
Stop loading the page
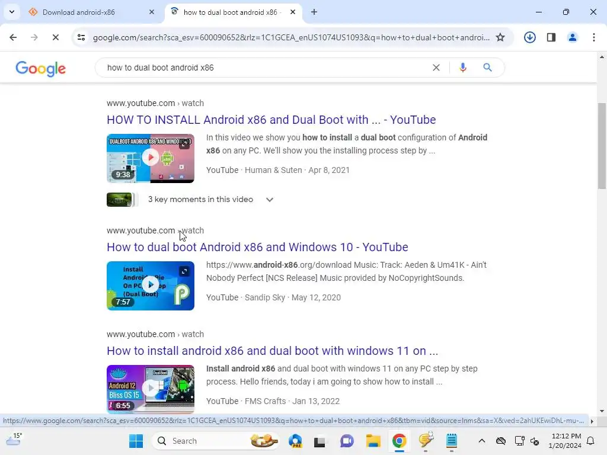(x=55, y=37)
